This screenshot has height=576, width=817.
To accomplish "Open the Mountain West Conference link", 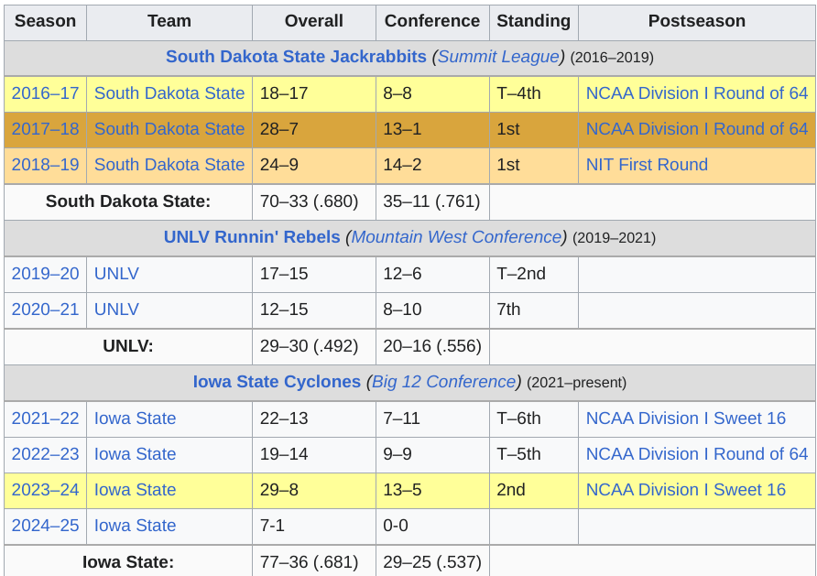I will coord(456,237).
